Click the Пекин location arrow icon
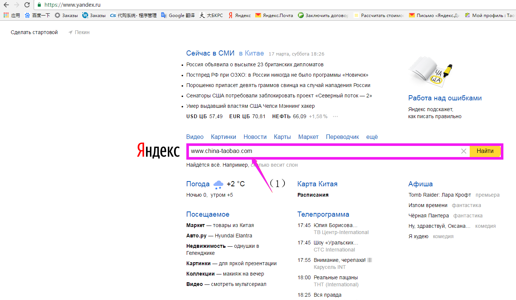The image size is (516, 300). (70, 33)
